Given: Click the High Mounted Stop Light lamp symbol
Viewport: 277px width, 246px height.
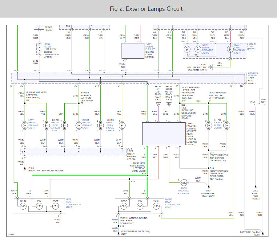Looking at the screenshot, I should pos(184,182).
